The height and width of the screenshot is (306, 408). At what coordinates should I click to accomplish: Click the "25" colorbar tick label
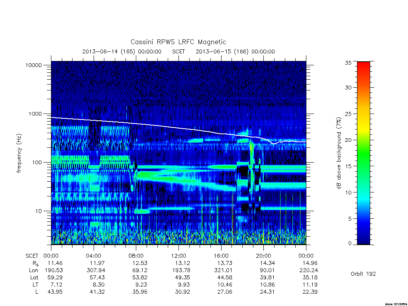pos(348,114)
